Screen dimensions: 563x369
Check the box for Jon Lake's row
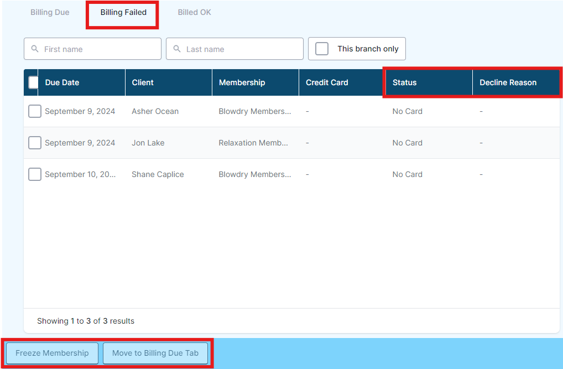[35, 143]
